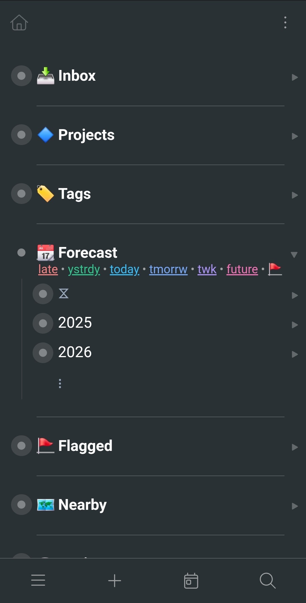
Task: Add a new item with plus icon
Action: click(x=115, y=580)
